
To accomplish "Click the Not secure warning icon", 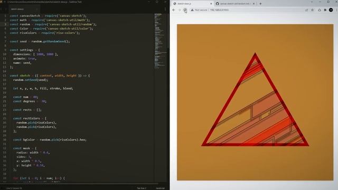I will tap(192, 10).
